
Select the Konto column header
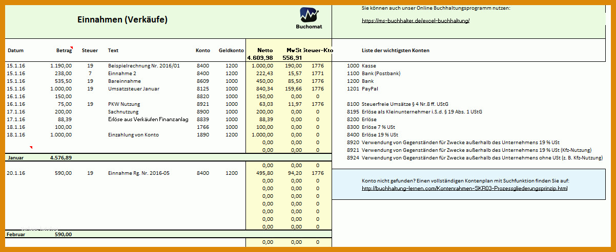point(203,51)
